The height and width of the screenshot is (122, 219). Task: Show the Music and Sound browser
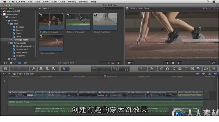click(x=174, y=69)
